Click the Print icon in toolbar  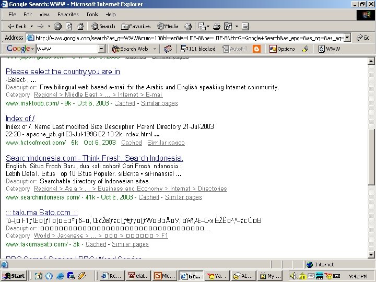[x=217, y=27]
